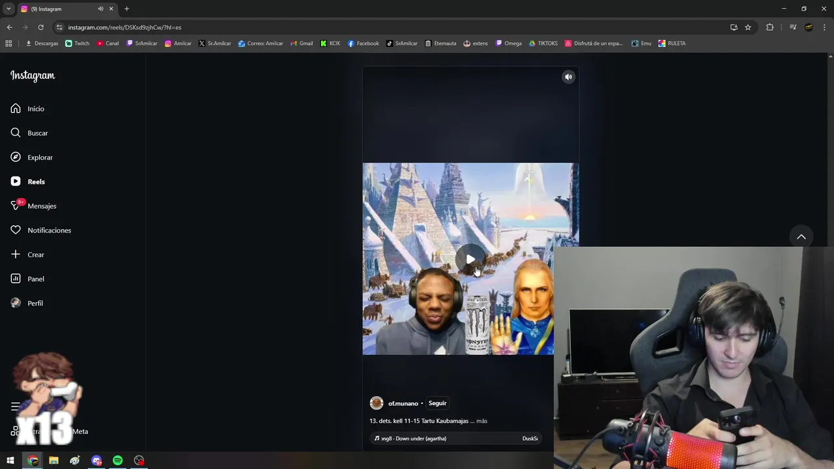Open extens bookmark
The width and height of the screenshot is (834, 469).
(476, 44)
